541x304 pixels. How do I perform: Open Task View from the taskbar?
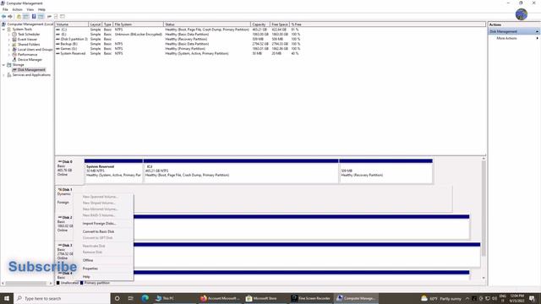tap(130, 298)
